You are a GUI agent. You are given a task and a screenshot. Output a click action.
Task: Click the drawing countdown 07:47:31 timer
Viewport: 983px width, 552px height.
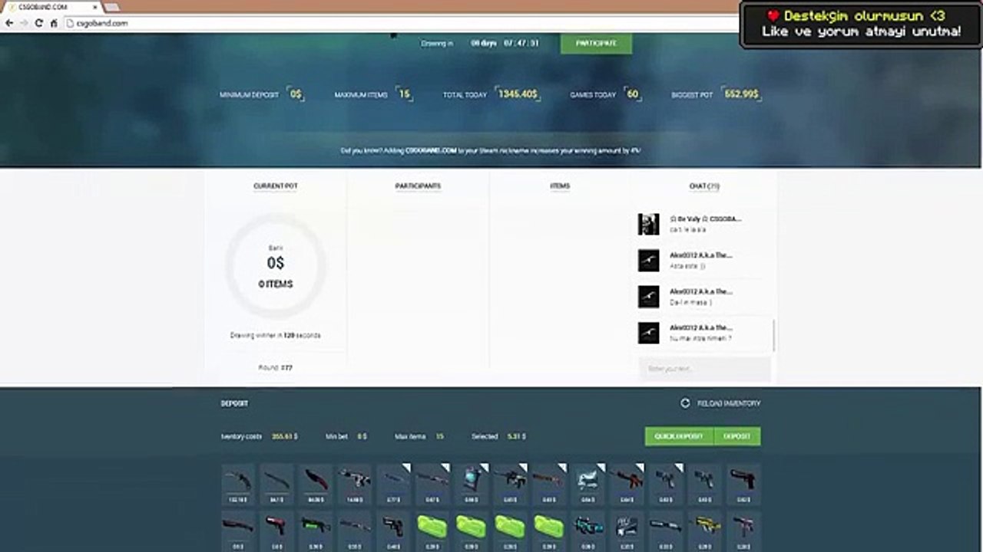[x=521, y=44]
